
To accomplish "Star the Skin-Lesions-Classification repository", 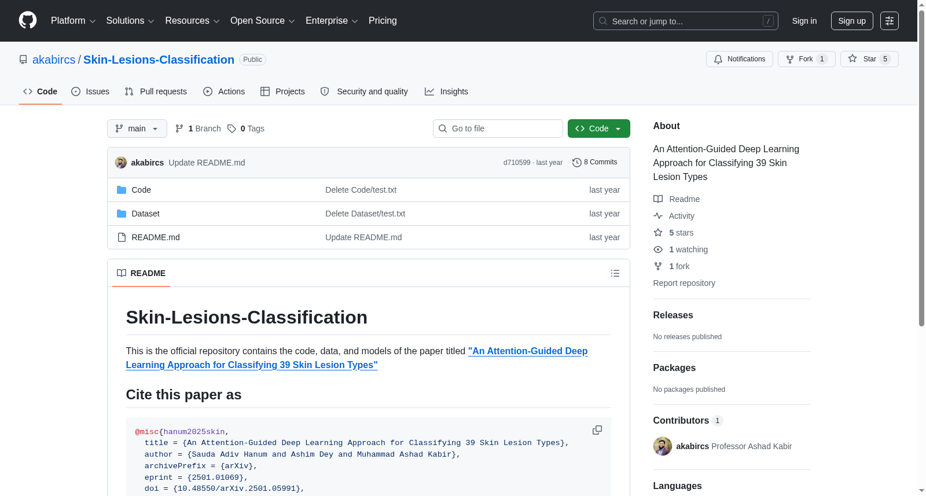I will [869, 59].
